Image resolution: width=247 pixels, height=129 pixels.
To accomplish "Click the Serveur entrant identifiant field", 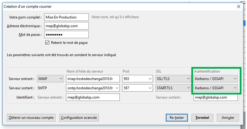I will [92, 97].
